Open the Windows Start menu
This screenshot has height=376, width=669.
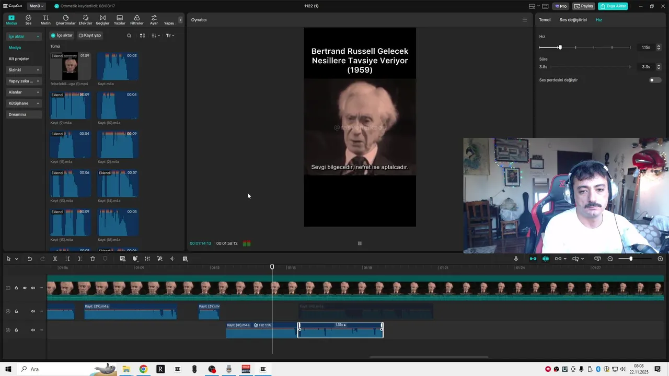[x=8, y=369]
